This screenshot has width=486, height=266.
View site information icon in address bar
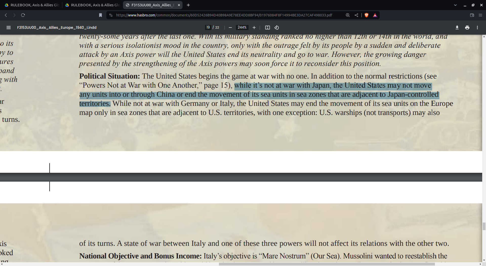coord(111,15)
